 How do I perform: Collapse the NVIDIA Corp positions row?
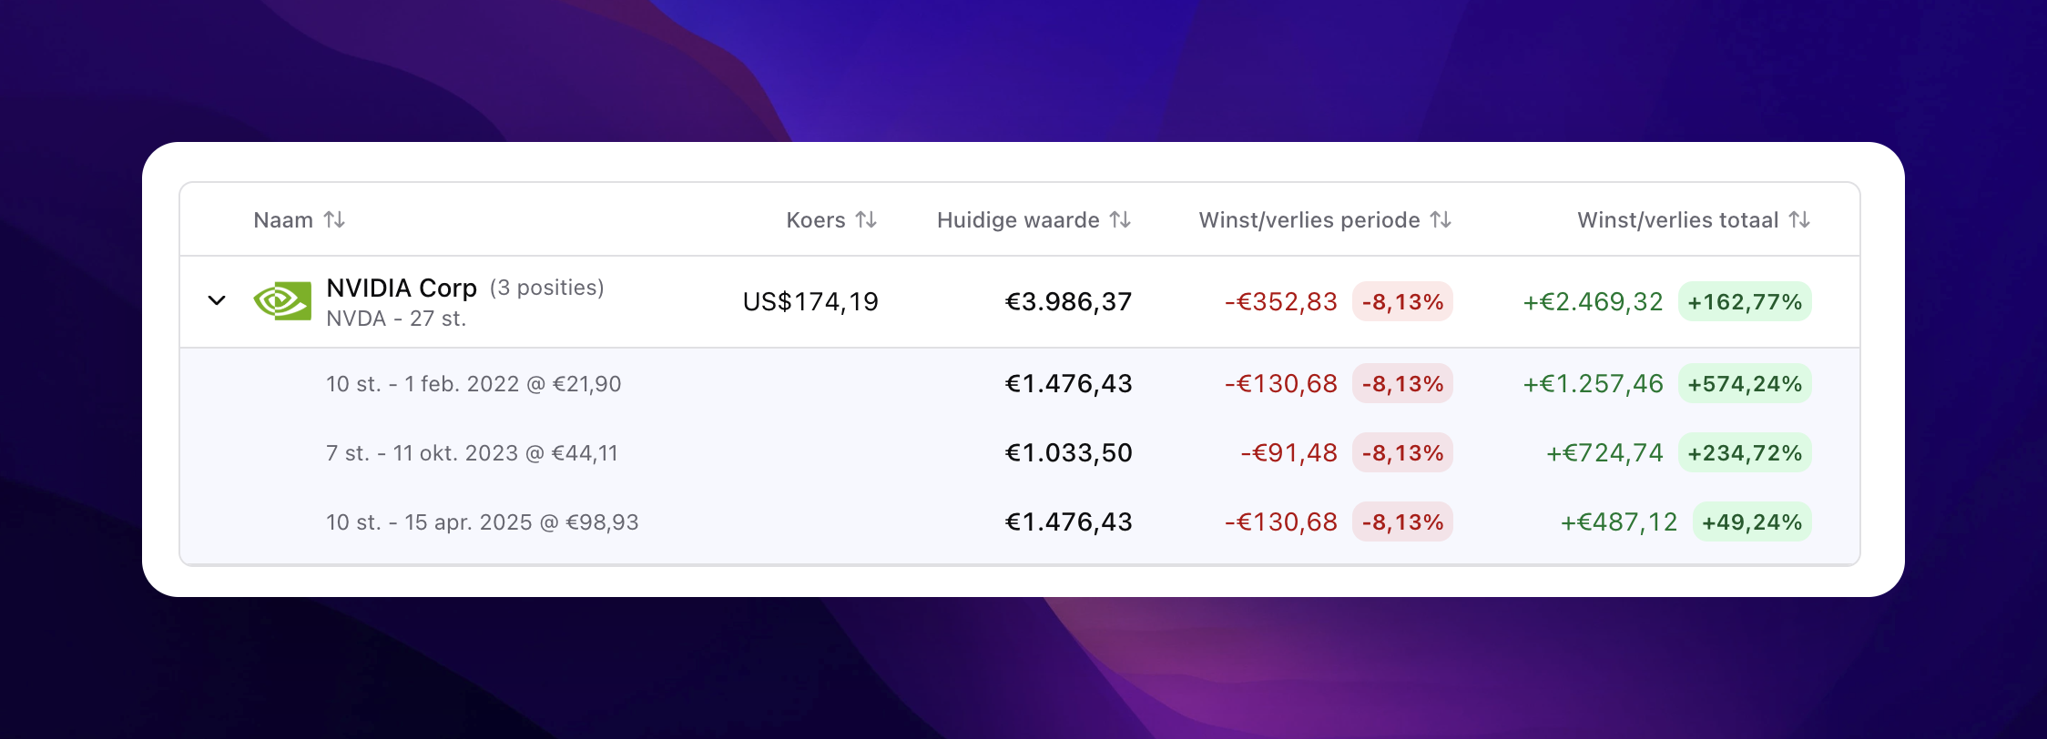(x=217, y=300)
